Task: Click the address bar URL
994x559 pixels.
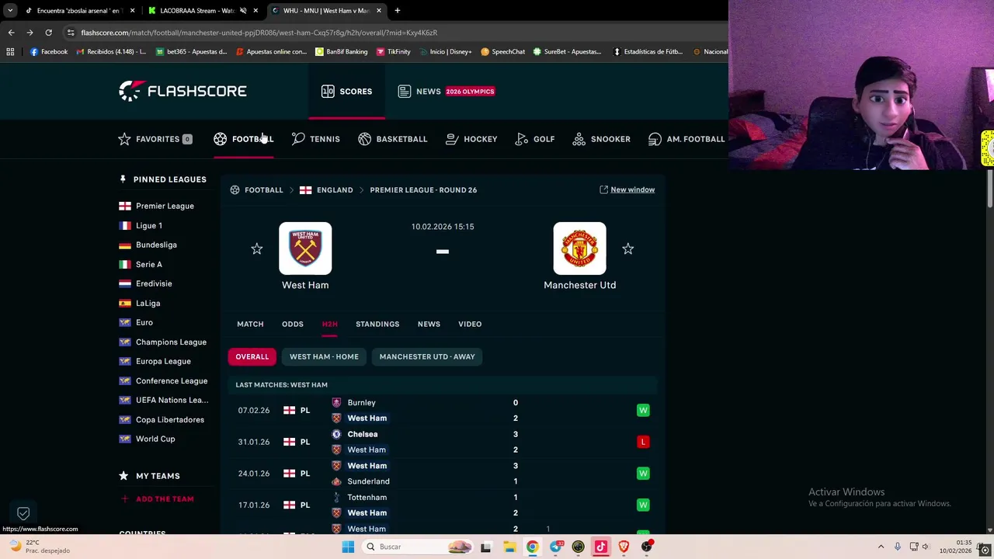Action: tap(259, 33)
